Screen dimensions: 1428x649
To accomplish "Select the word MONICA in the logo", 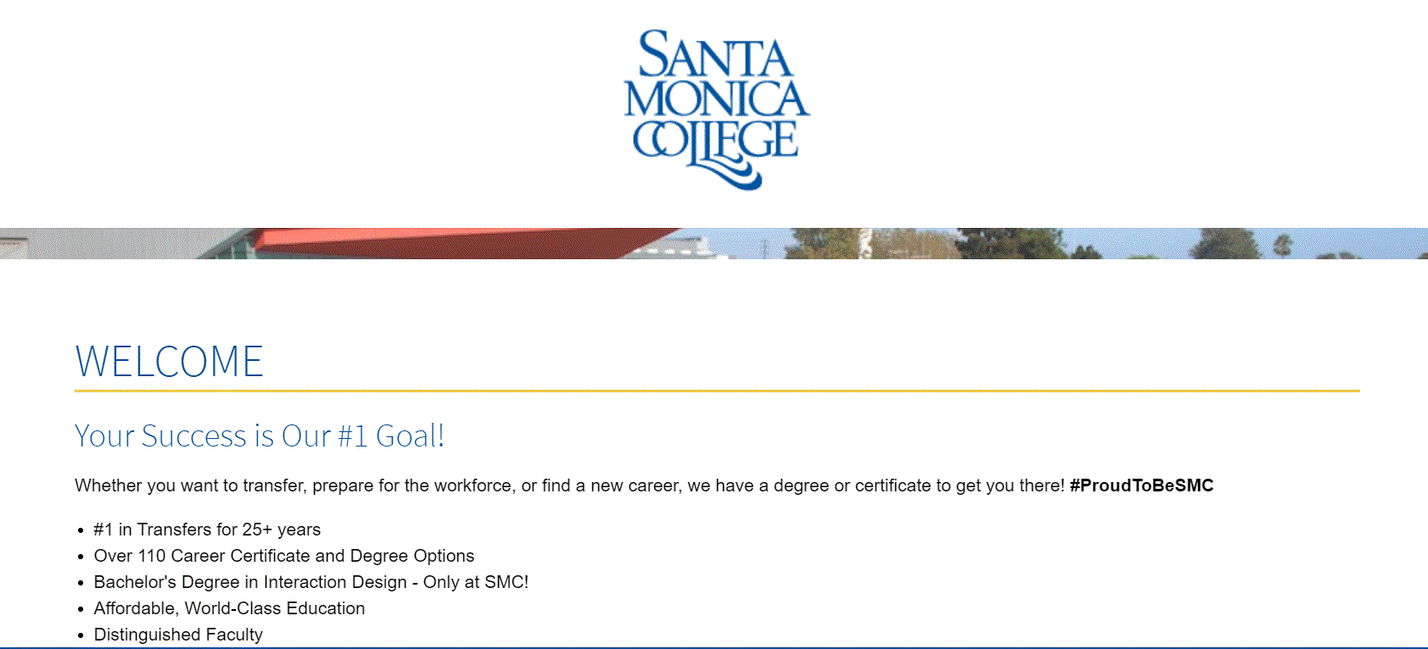I will coord(717,97).
